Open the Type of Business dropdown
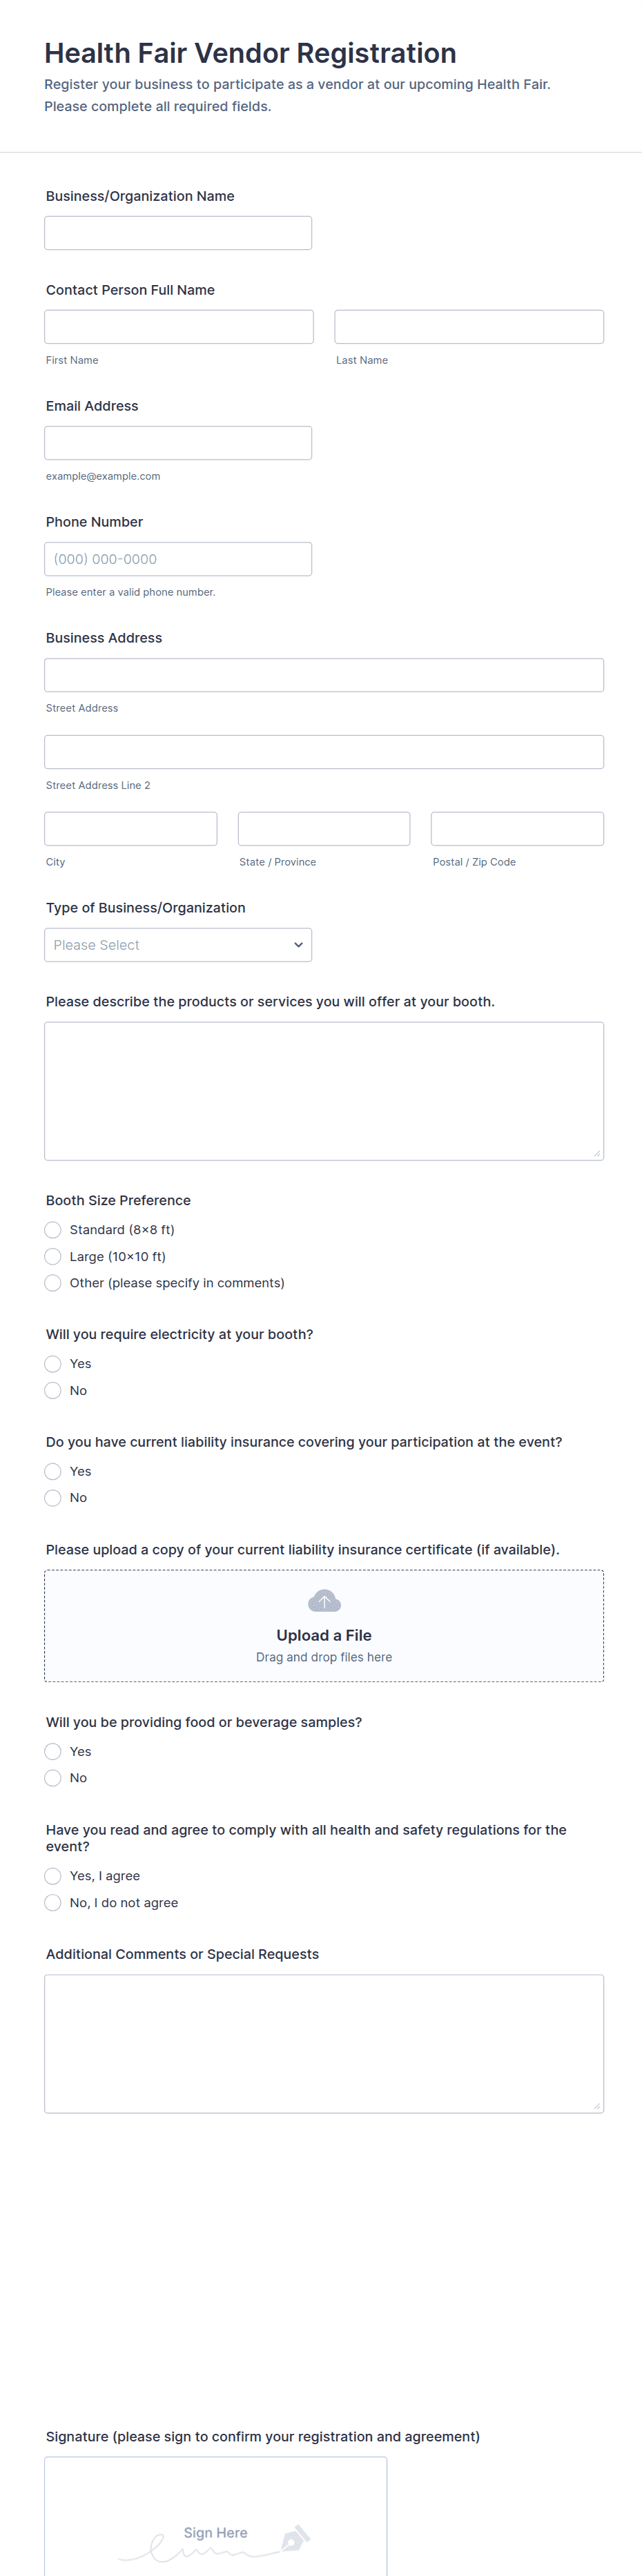The image size is (642, 2576). pos(178,945)
